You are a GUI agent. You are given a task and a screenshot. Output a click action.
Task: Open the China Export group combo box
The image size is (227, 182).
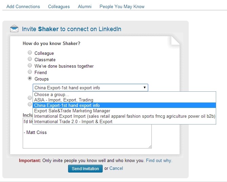(90, 88)
